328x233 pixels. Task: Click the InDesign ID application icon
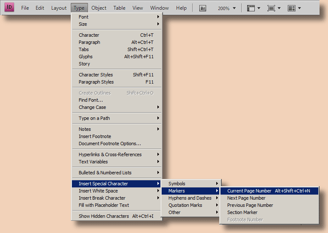pyautogui.click(x=9, y=8)
